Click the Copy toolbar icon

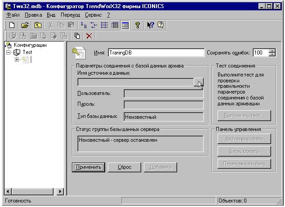click(61, 25)
